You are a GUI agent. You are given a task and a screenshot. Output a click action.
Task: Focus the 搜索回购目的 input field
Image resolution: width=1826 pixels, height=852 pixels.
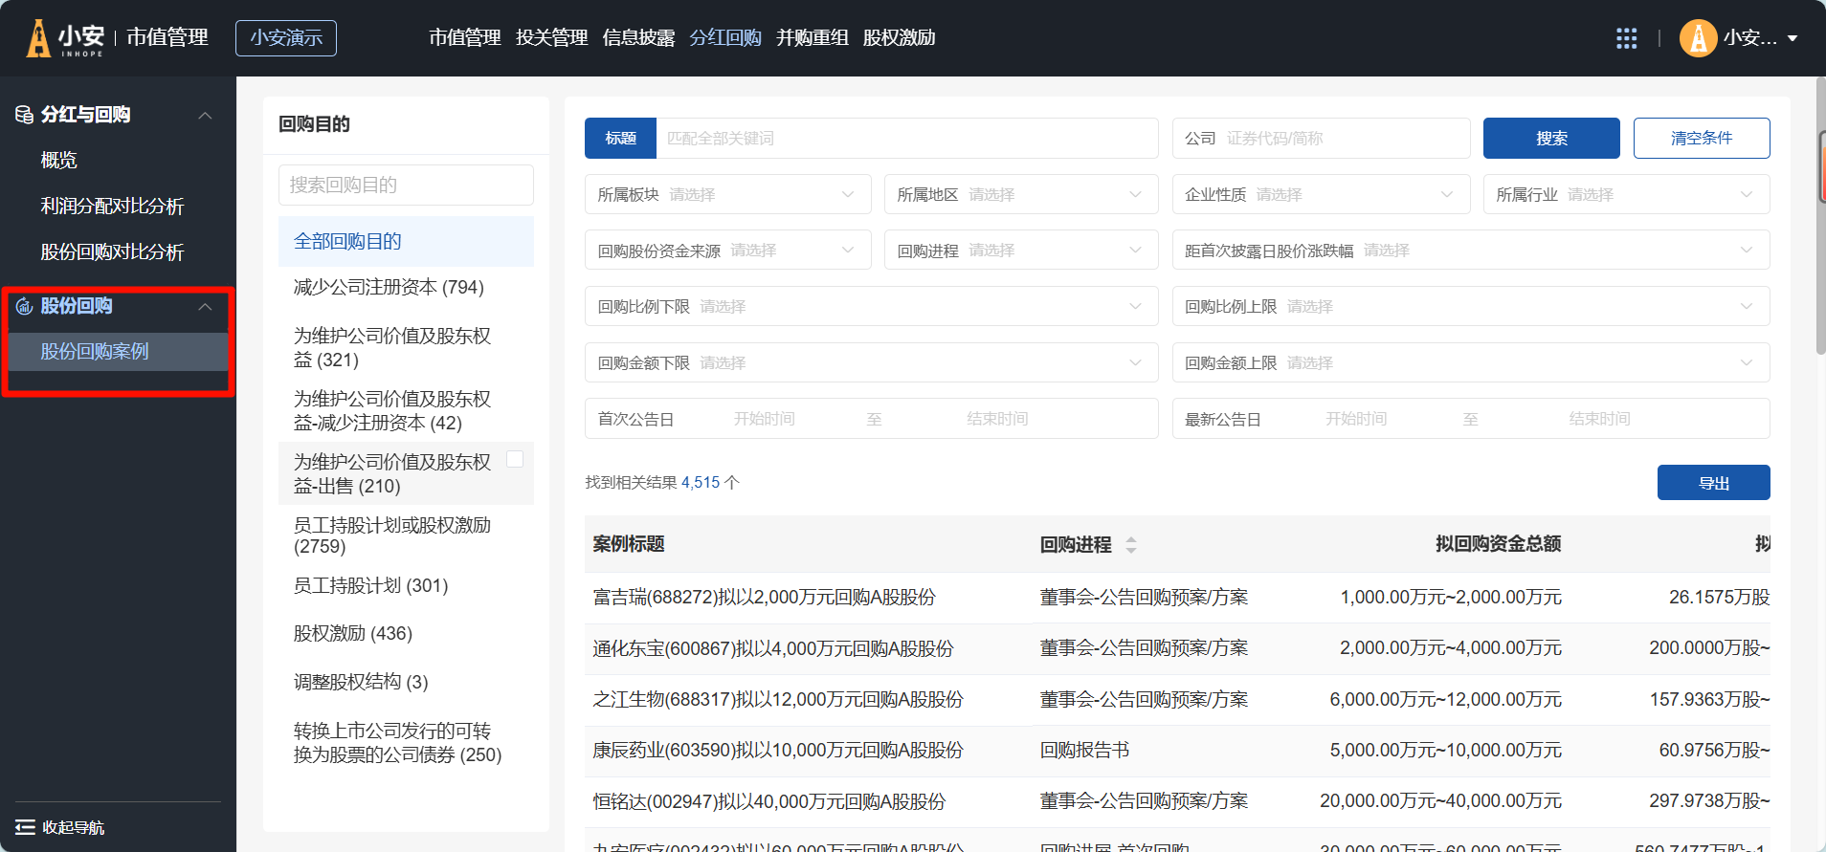(x=406, y=185)
